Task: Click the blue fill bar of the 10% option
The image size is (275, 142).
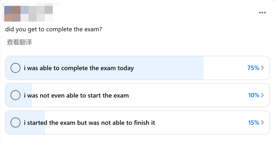Action: pos(19,95)
